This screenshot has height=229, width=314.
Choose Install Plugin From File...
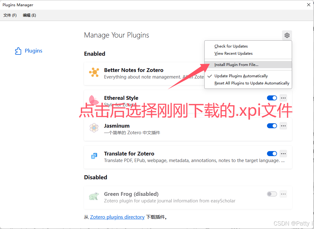click(248, 64)
